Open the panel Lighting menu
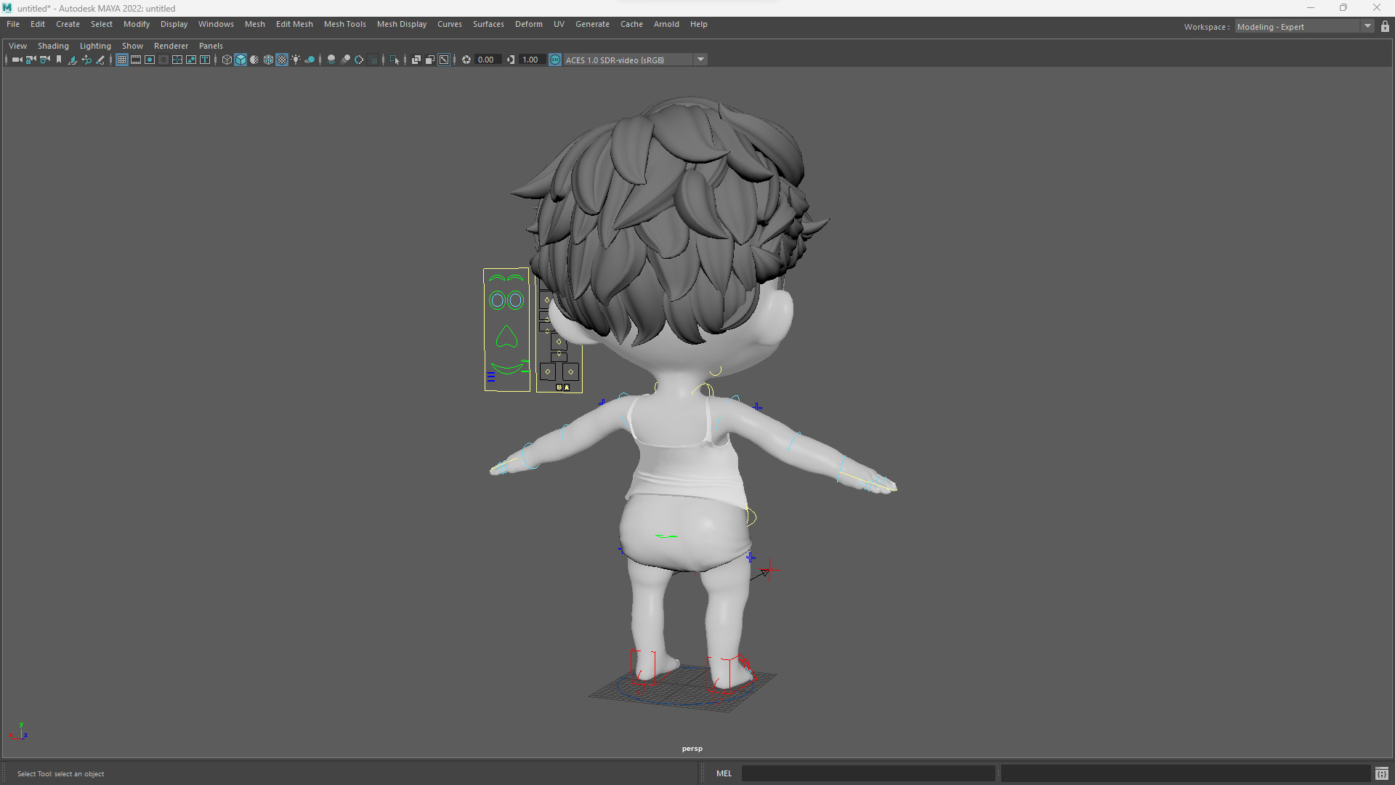Viewport: 1395px width, 785px height. click(95, 46)
